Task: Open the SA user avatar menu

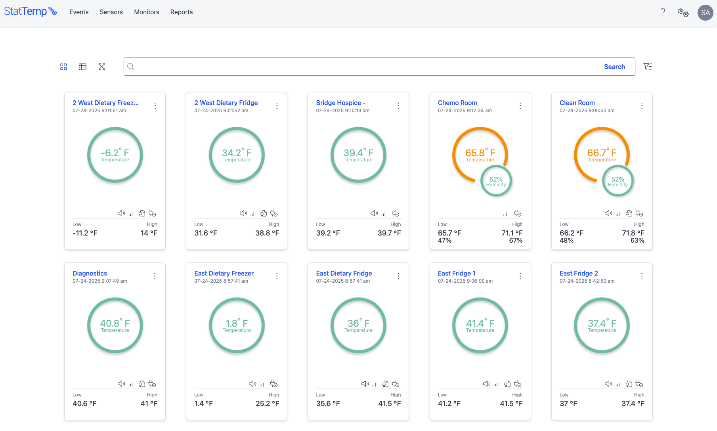Action: 705,12
